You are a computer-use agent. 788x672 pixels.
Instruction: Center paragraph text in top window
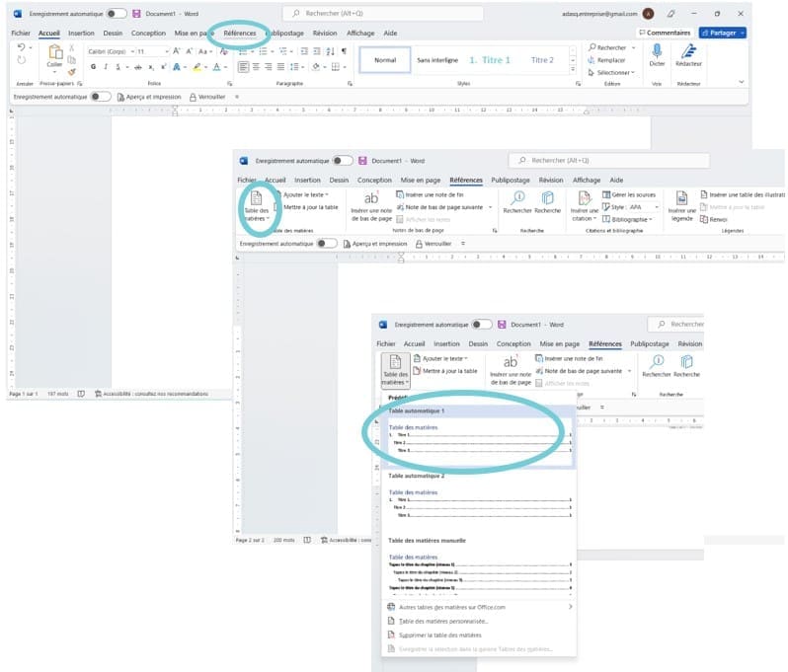click(256, 67)
